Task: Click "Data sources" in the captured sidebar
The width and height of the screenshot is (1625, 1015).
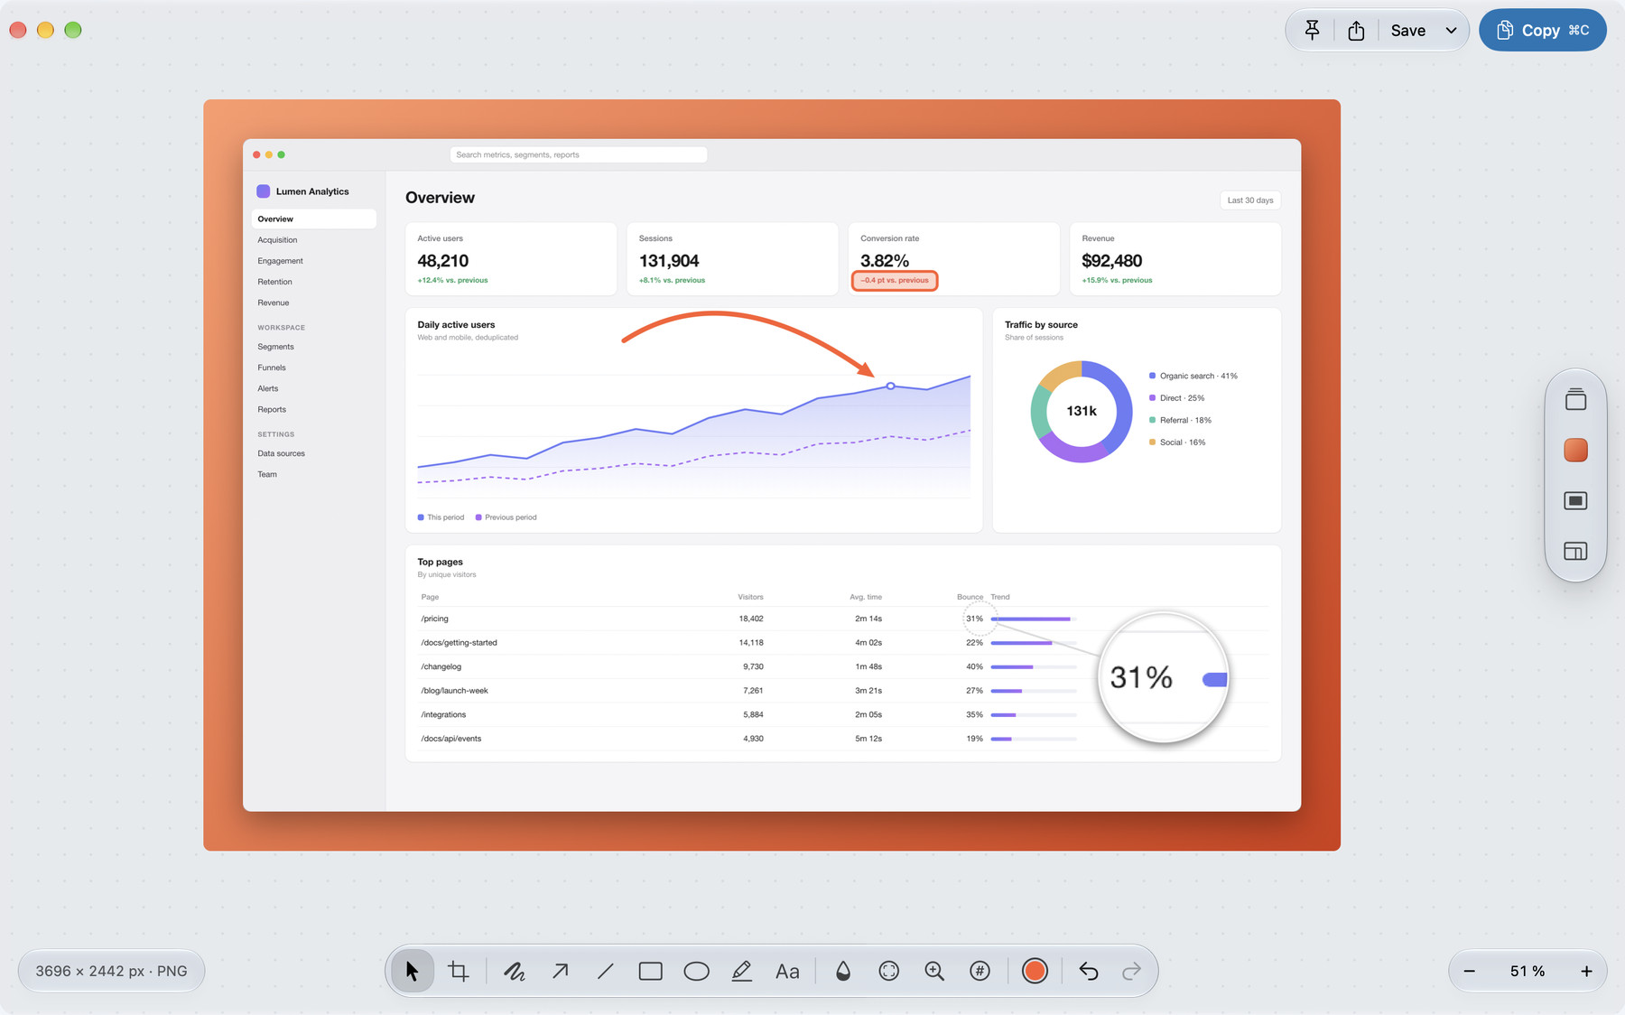Action: pyautogui.click(x=281, y=453)
